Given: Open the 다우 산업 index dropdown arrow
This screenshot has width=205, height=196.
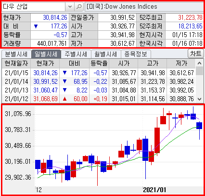Looking at the screenshot, I should click(70, 7).
